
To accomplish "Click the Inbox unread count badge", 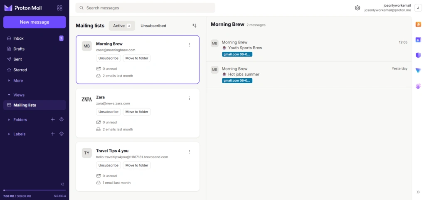I will 62,39.
